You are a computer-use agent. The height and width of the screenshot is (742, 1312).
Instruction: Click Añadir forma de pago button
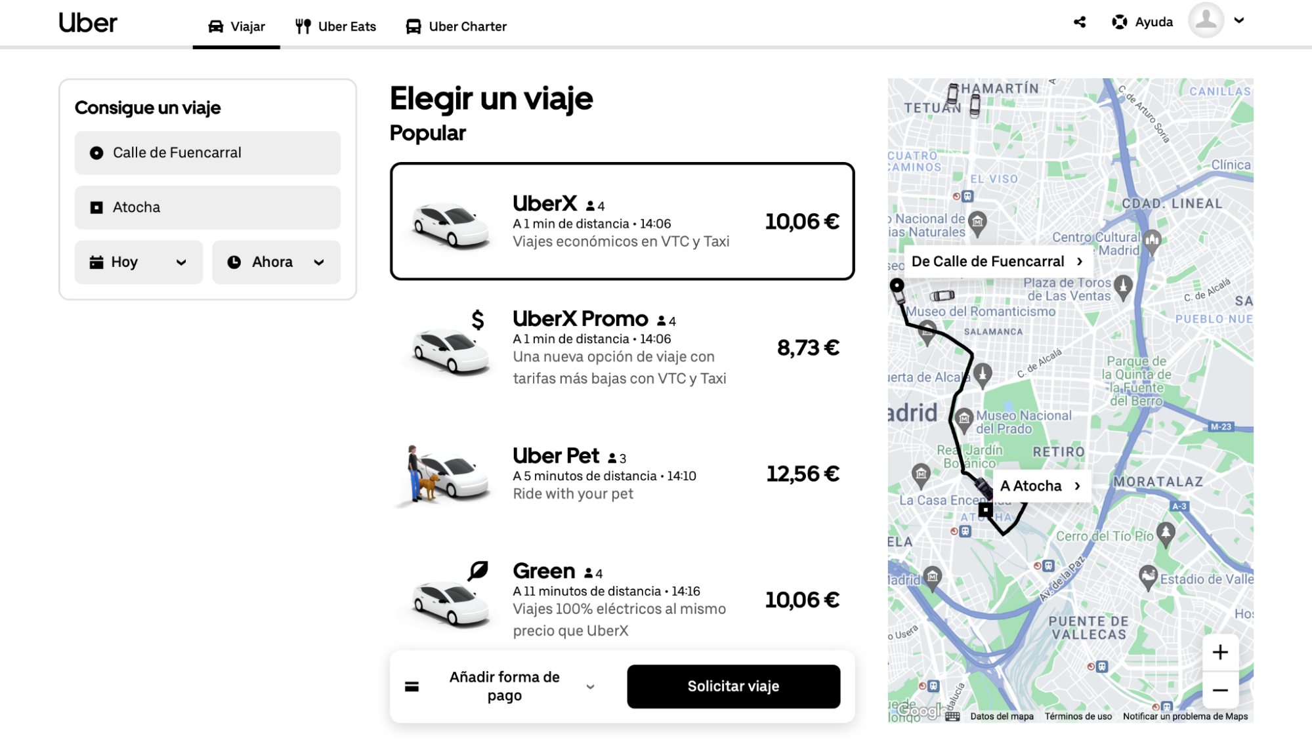pyautogui.click(x=501, y=686)
